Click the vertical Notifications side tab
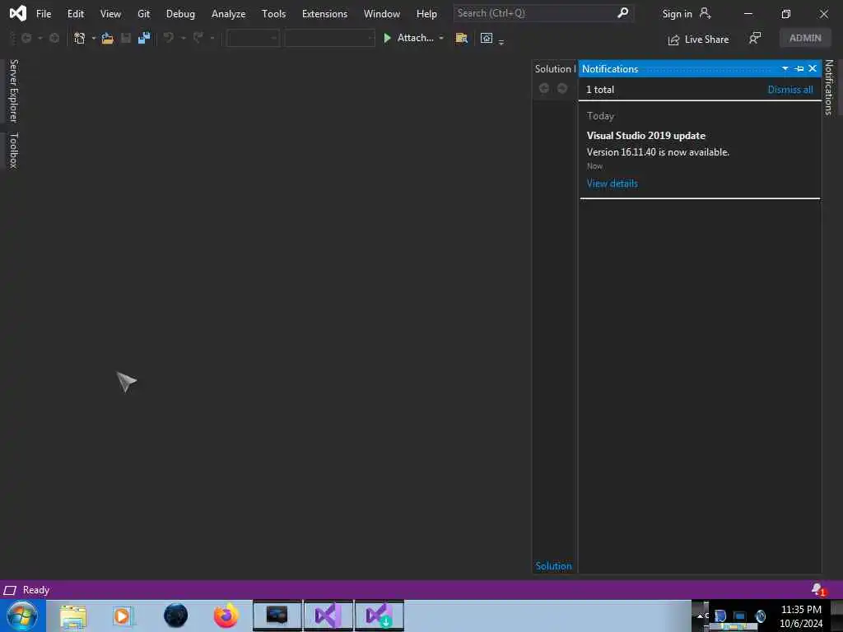 coord(828,87)
